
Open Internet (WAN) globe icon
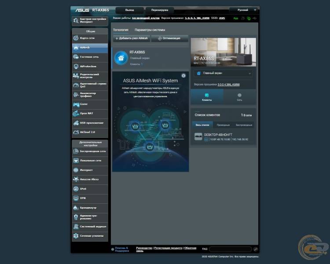point(76,170)
